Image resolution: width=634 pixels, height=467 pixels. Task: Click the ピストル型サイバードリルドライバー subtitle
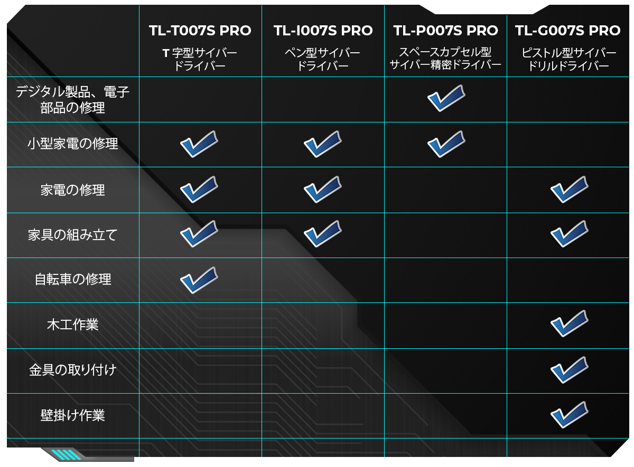(568, 60)
